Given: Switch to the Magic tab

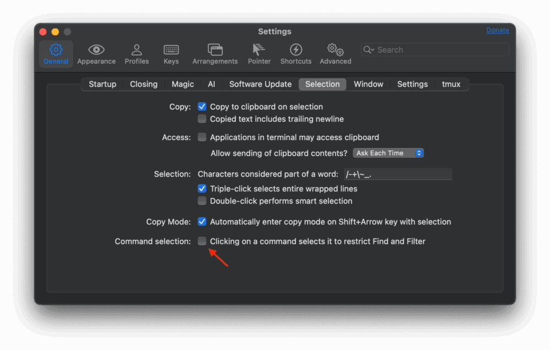Looking at the screenshot, I should 183,84.
